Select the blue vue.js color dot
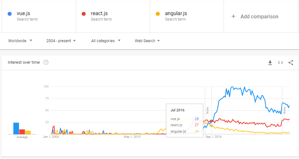This screenshot has height=159, width=299. pos(10,14)
